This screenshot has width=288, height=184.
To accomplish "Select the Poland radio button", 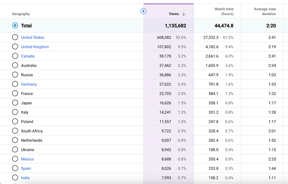I will point(15,121).
